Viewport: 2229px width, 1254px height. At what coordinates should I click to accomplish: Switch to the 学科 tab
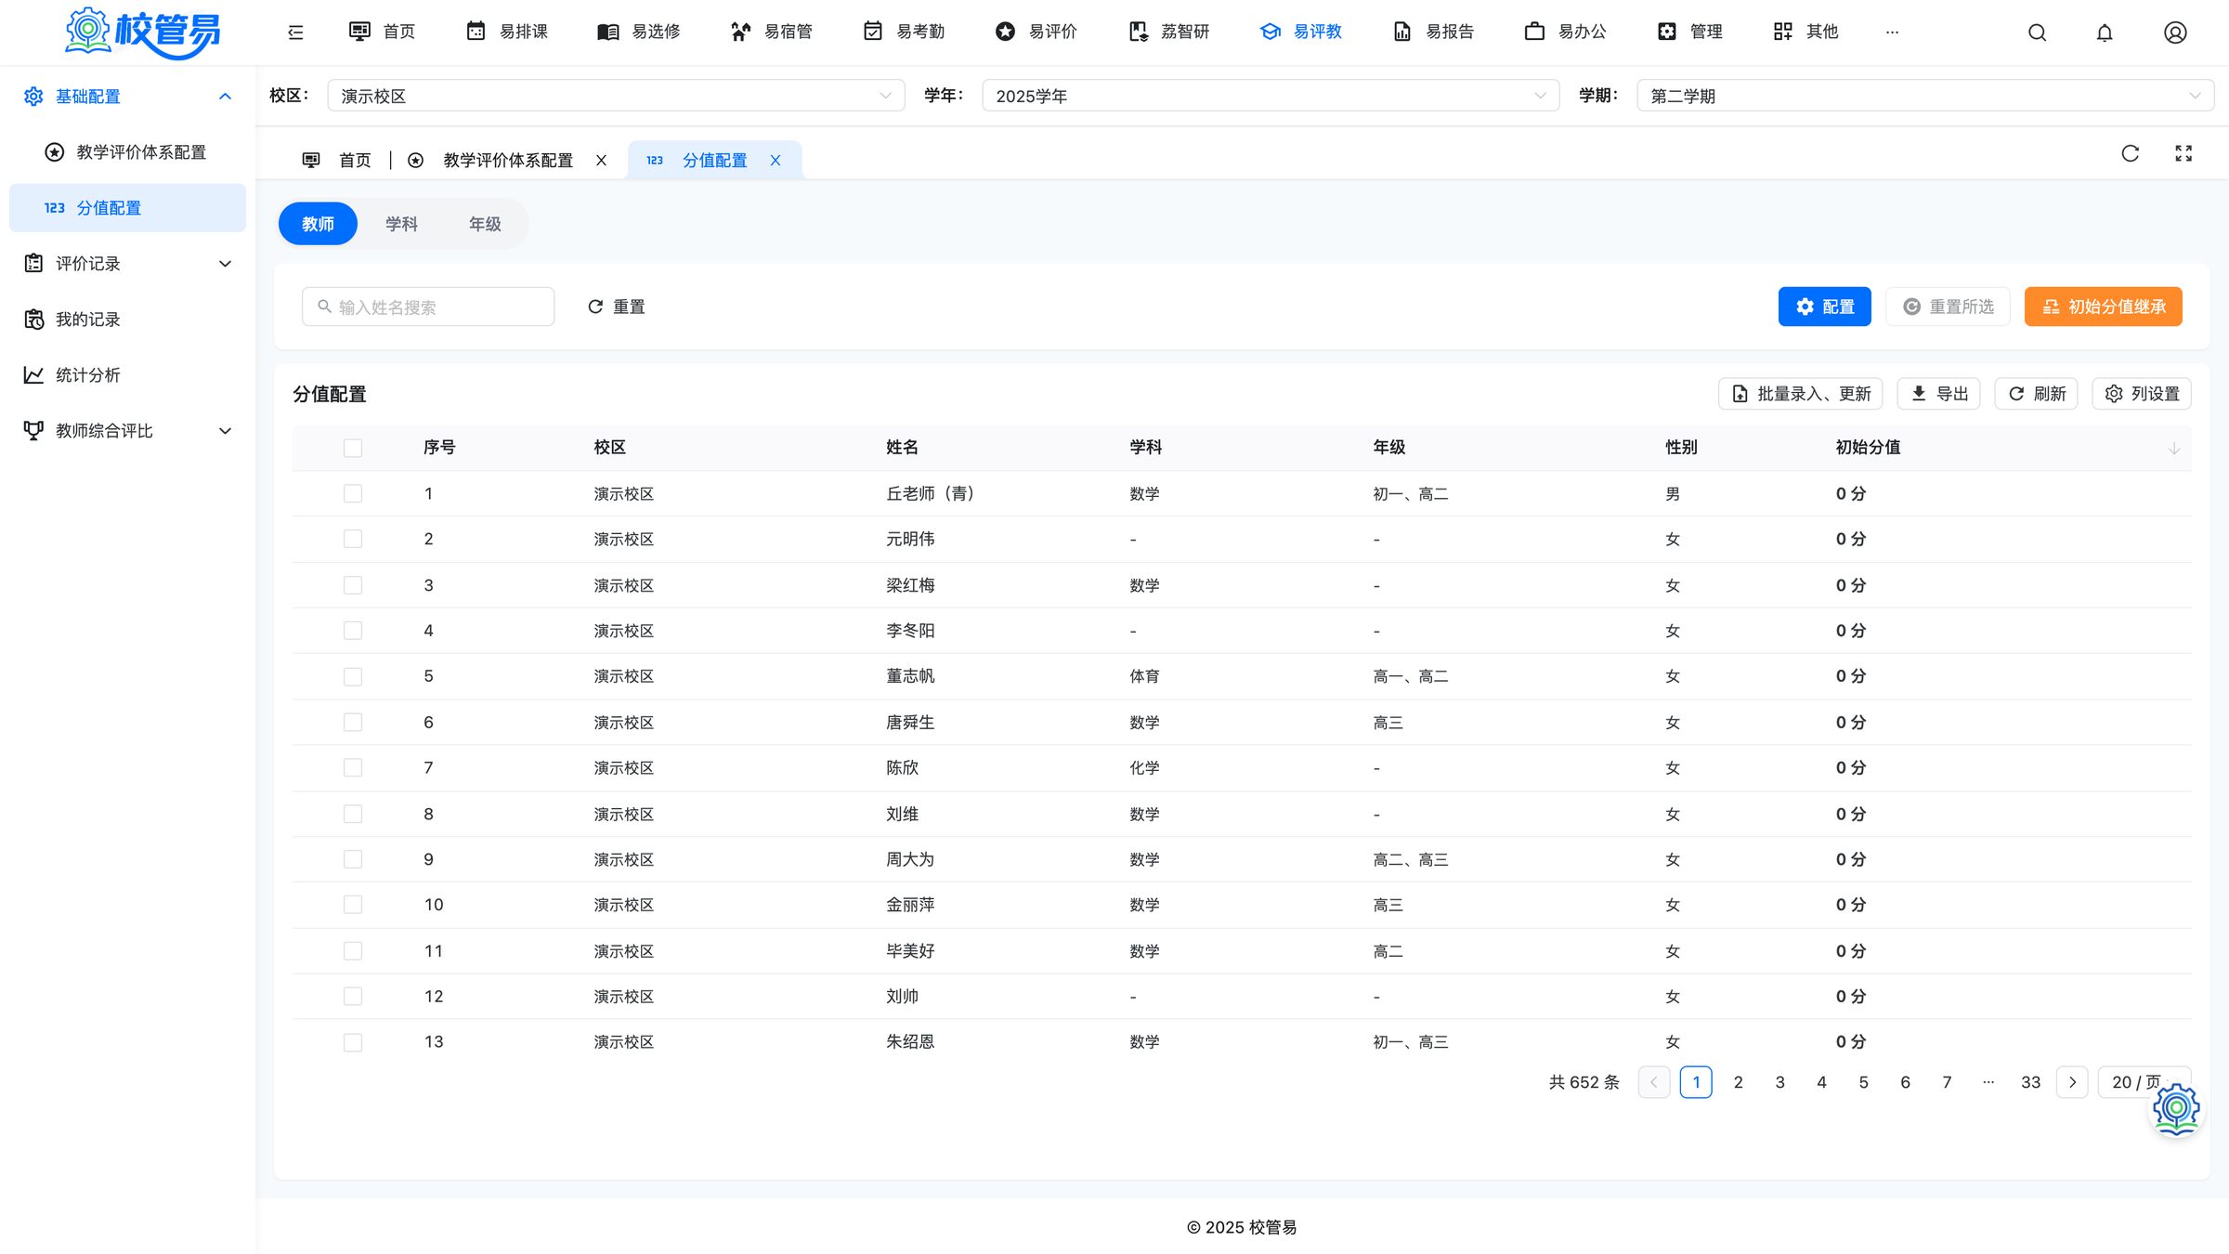click(401, 224)
